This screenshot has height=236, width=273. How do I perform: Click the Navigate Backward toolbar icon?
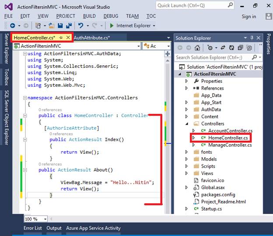click(x=12, y=26)
